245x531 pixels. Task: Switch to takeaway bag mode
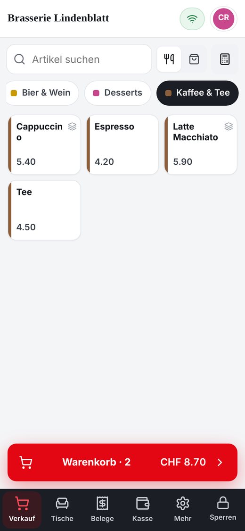point(194,59)
